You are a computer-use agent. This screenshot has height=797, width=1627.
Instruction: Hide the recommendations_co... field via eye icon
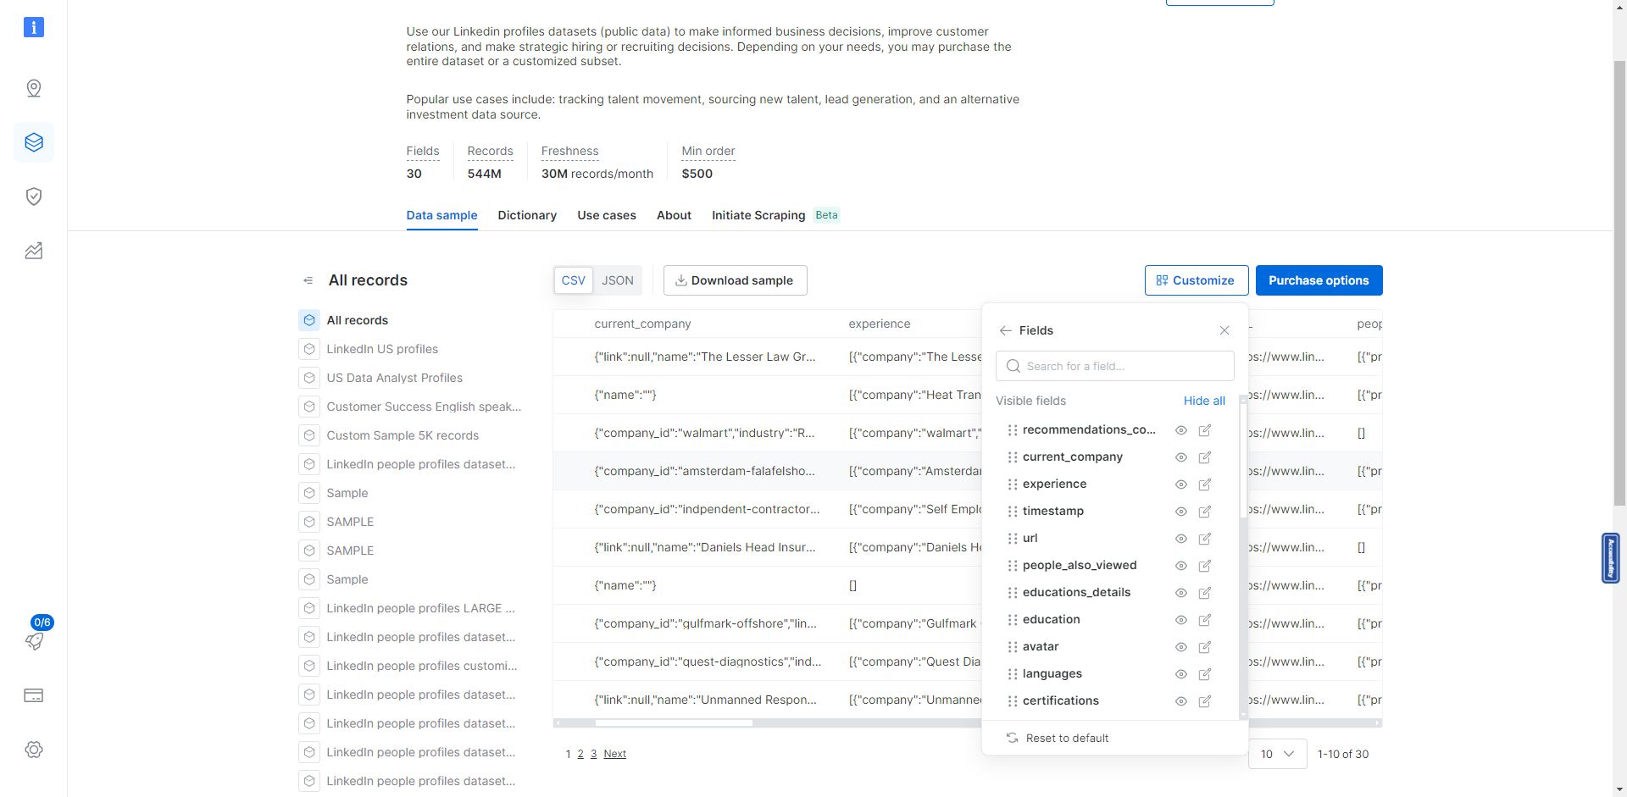click(x=1181, y=430)
